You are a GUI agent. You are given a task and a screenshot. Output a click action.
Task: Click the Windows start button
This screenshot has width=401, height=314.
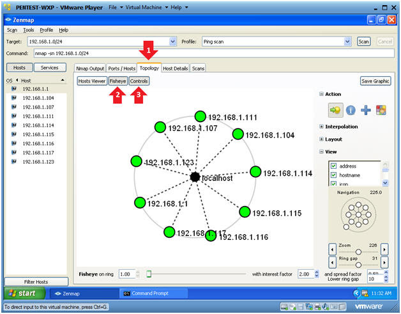(x=25, y=294)
